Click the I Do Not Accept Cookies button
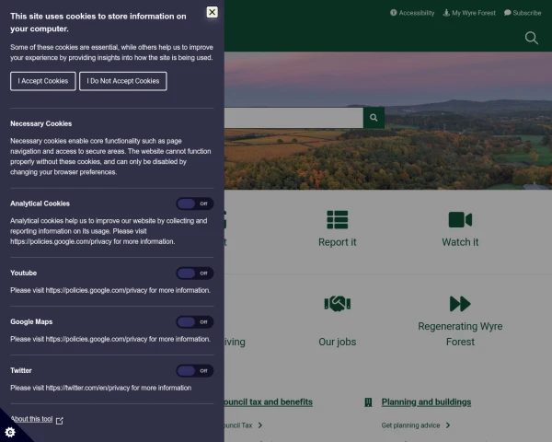The height and width of the screenshot is (442, 552). (x=123, y=81)
